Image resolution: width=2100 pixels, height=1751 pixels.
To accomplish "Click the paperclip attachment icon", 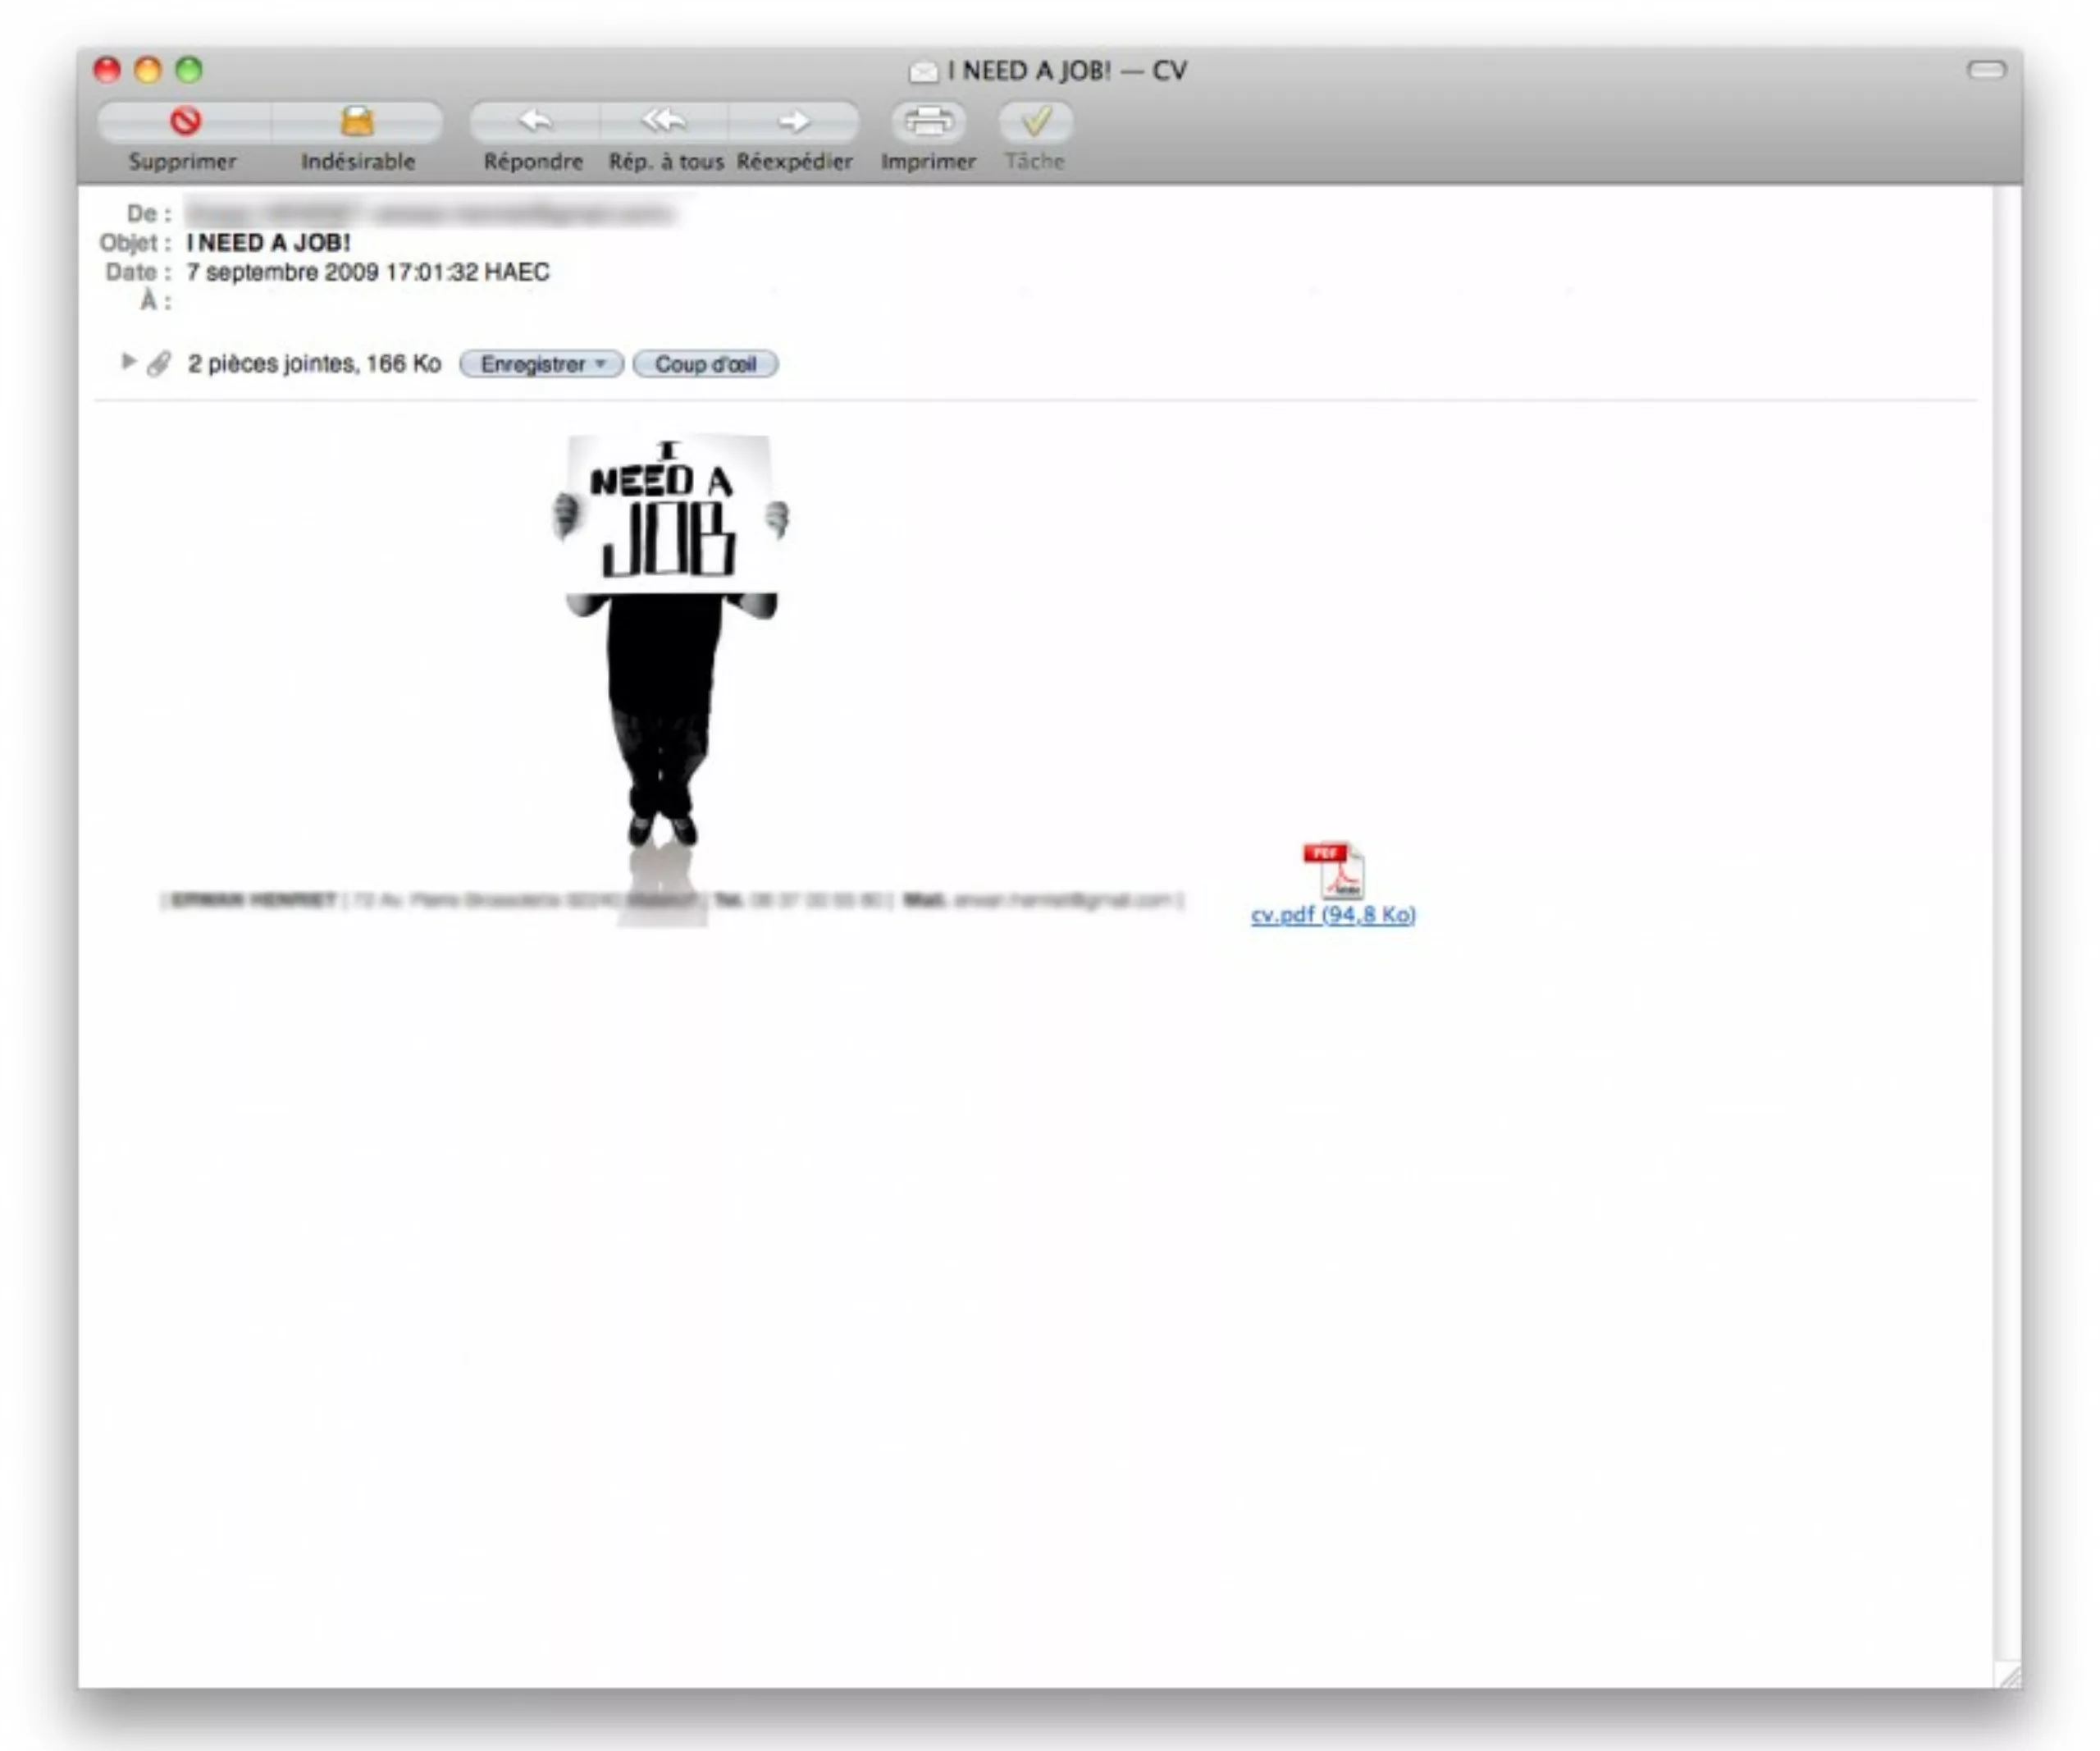I will (x=159, y=364).
